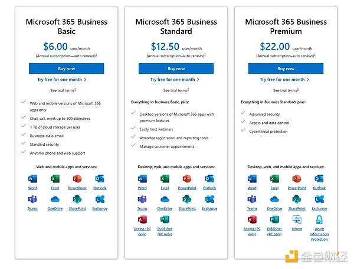Select the SharePoint icon in Business Basic
Screen dimensions: 354x269
coord(77,199)
